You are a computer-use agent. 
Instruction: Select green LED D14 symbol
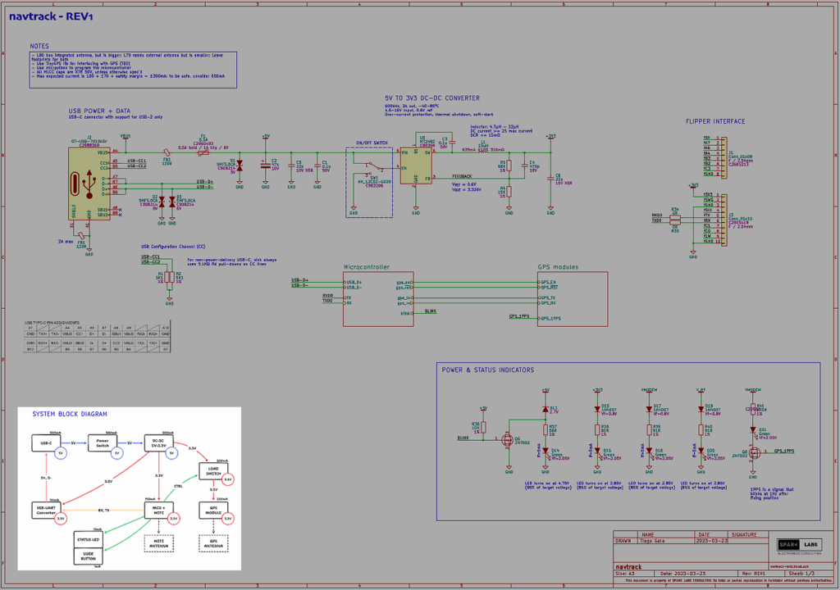(x=546, y=452)
